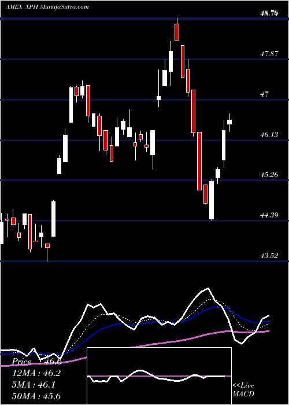
Task: Select the 45.26 price level label
Action: [x=269, y=175]
